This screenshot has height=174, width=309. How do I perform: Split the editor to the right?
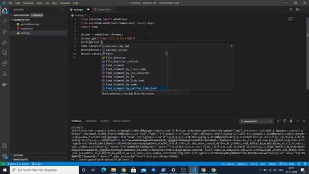pyautogui.click(x=297, y=9)
